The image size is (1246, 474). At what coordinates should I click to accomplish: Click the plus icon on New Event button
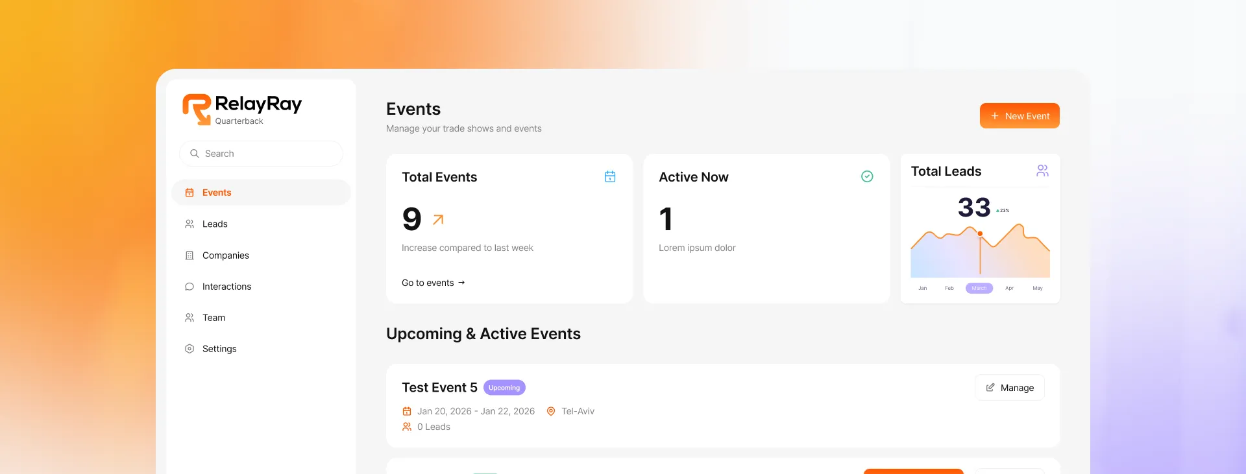click(994, 116)
